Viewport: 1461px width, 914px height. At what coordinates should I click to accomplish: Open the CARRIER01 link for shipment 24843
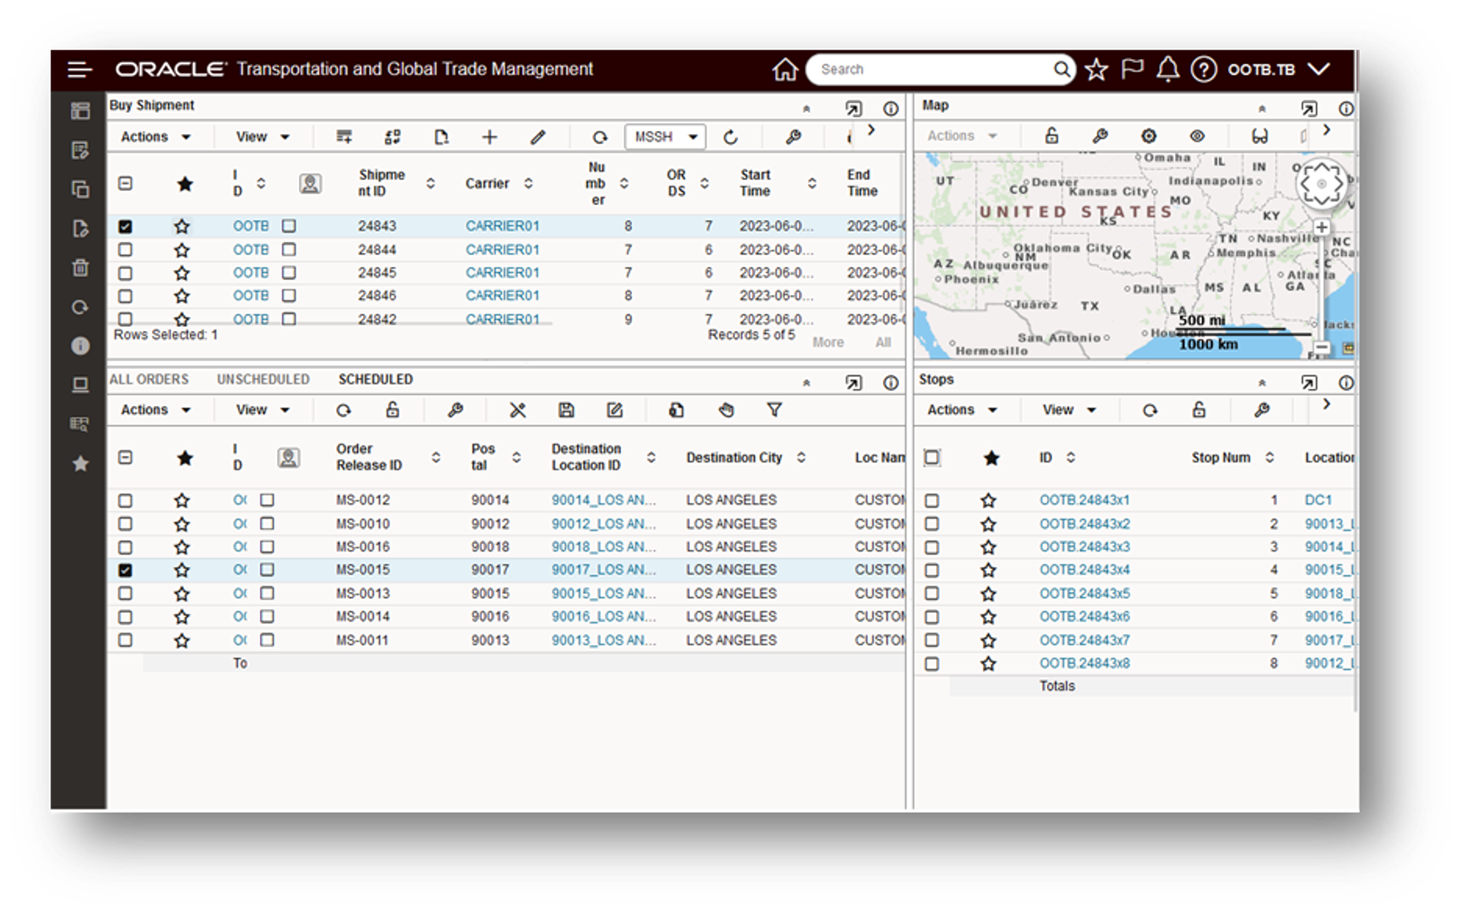[502, 226]
